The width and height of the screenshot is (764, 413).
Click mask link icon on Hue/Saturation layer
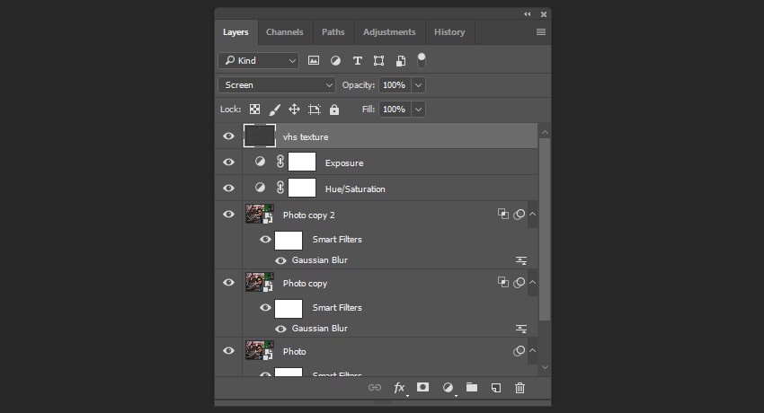click(280, 188)
